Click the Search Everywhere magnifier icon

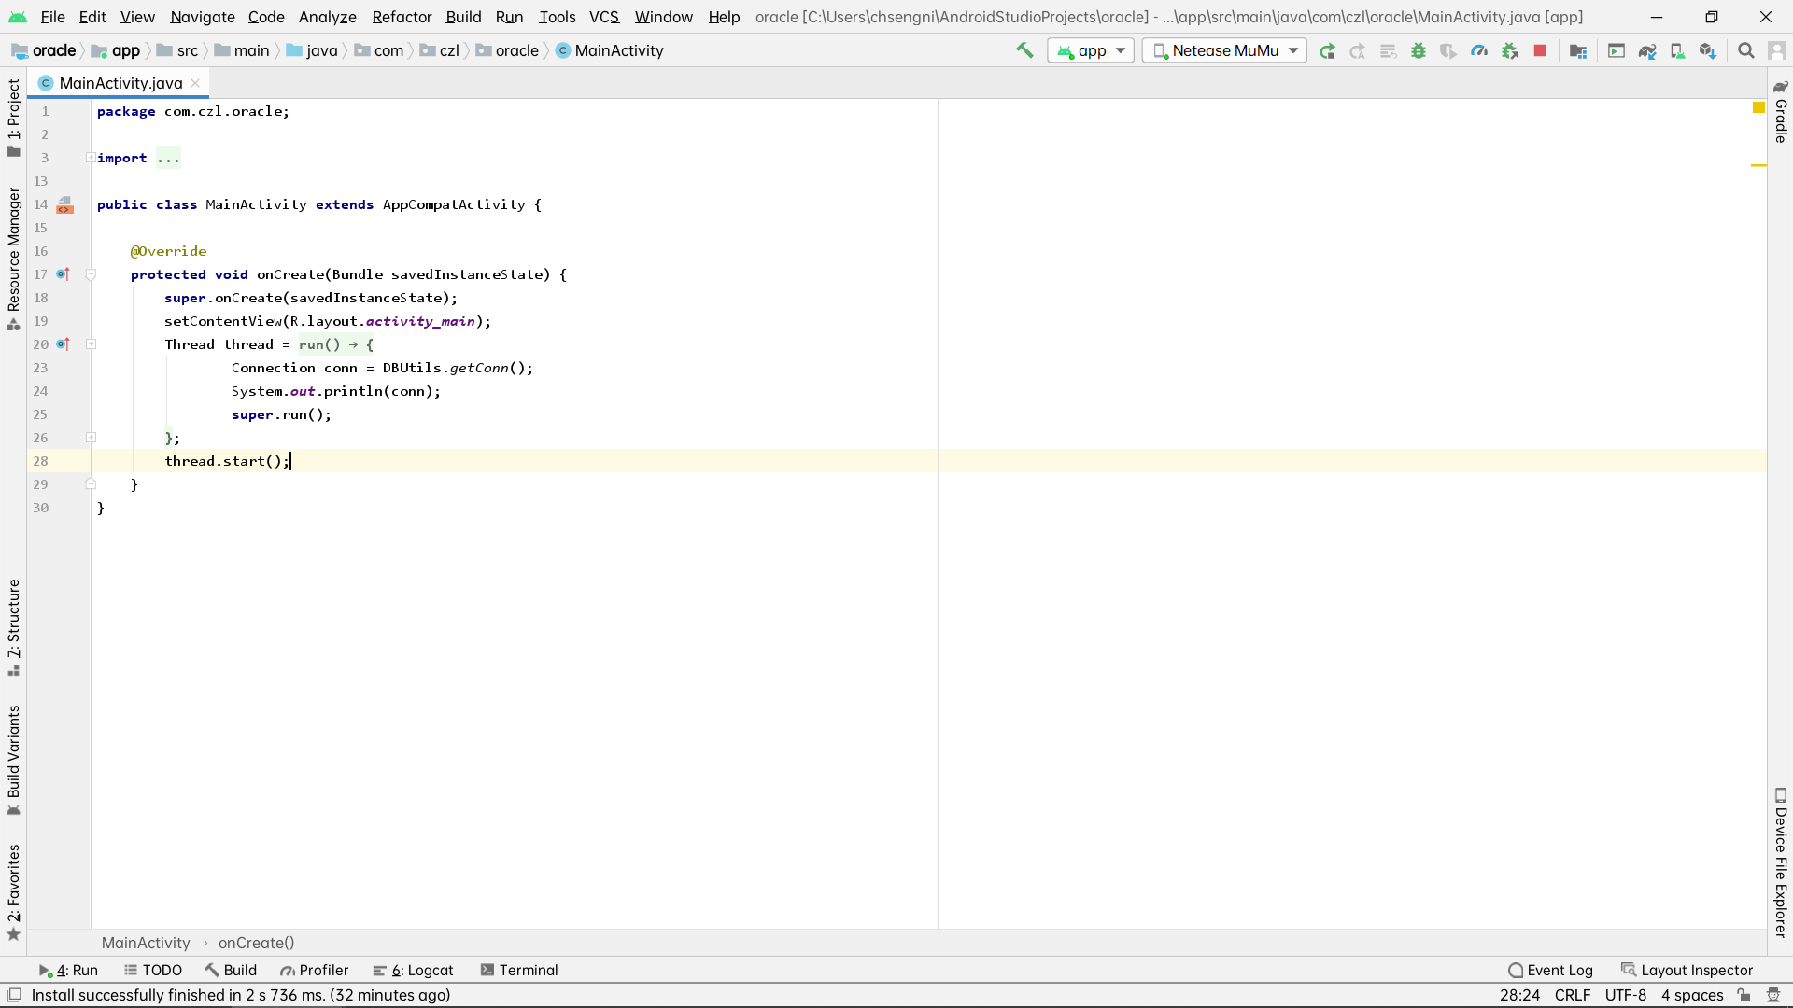(x=1745, y=50)
